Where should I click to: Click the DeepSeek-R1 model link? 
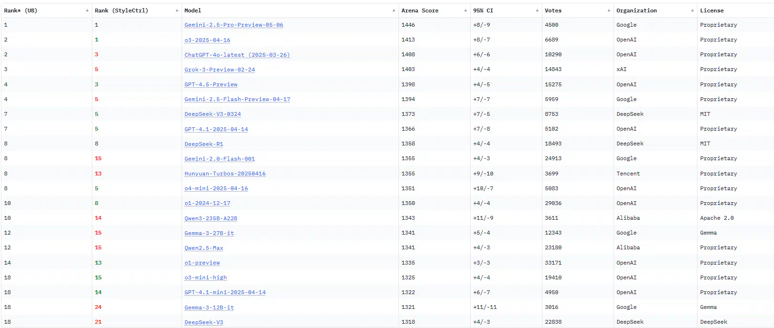click(204, 144)
